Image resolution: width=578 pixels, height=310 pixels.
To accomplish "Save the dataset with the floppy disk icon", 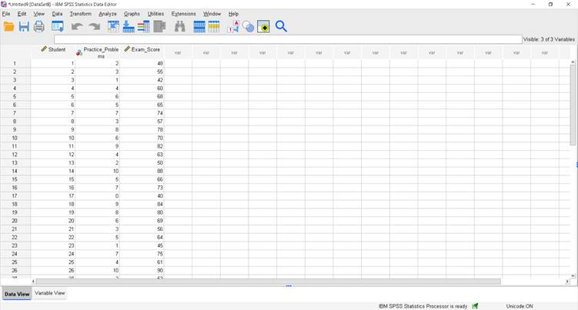I will 24,27.
